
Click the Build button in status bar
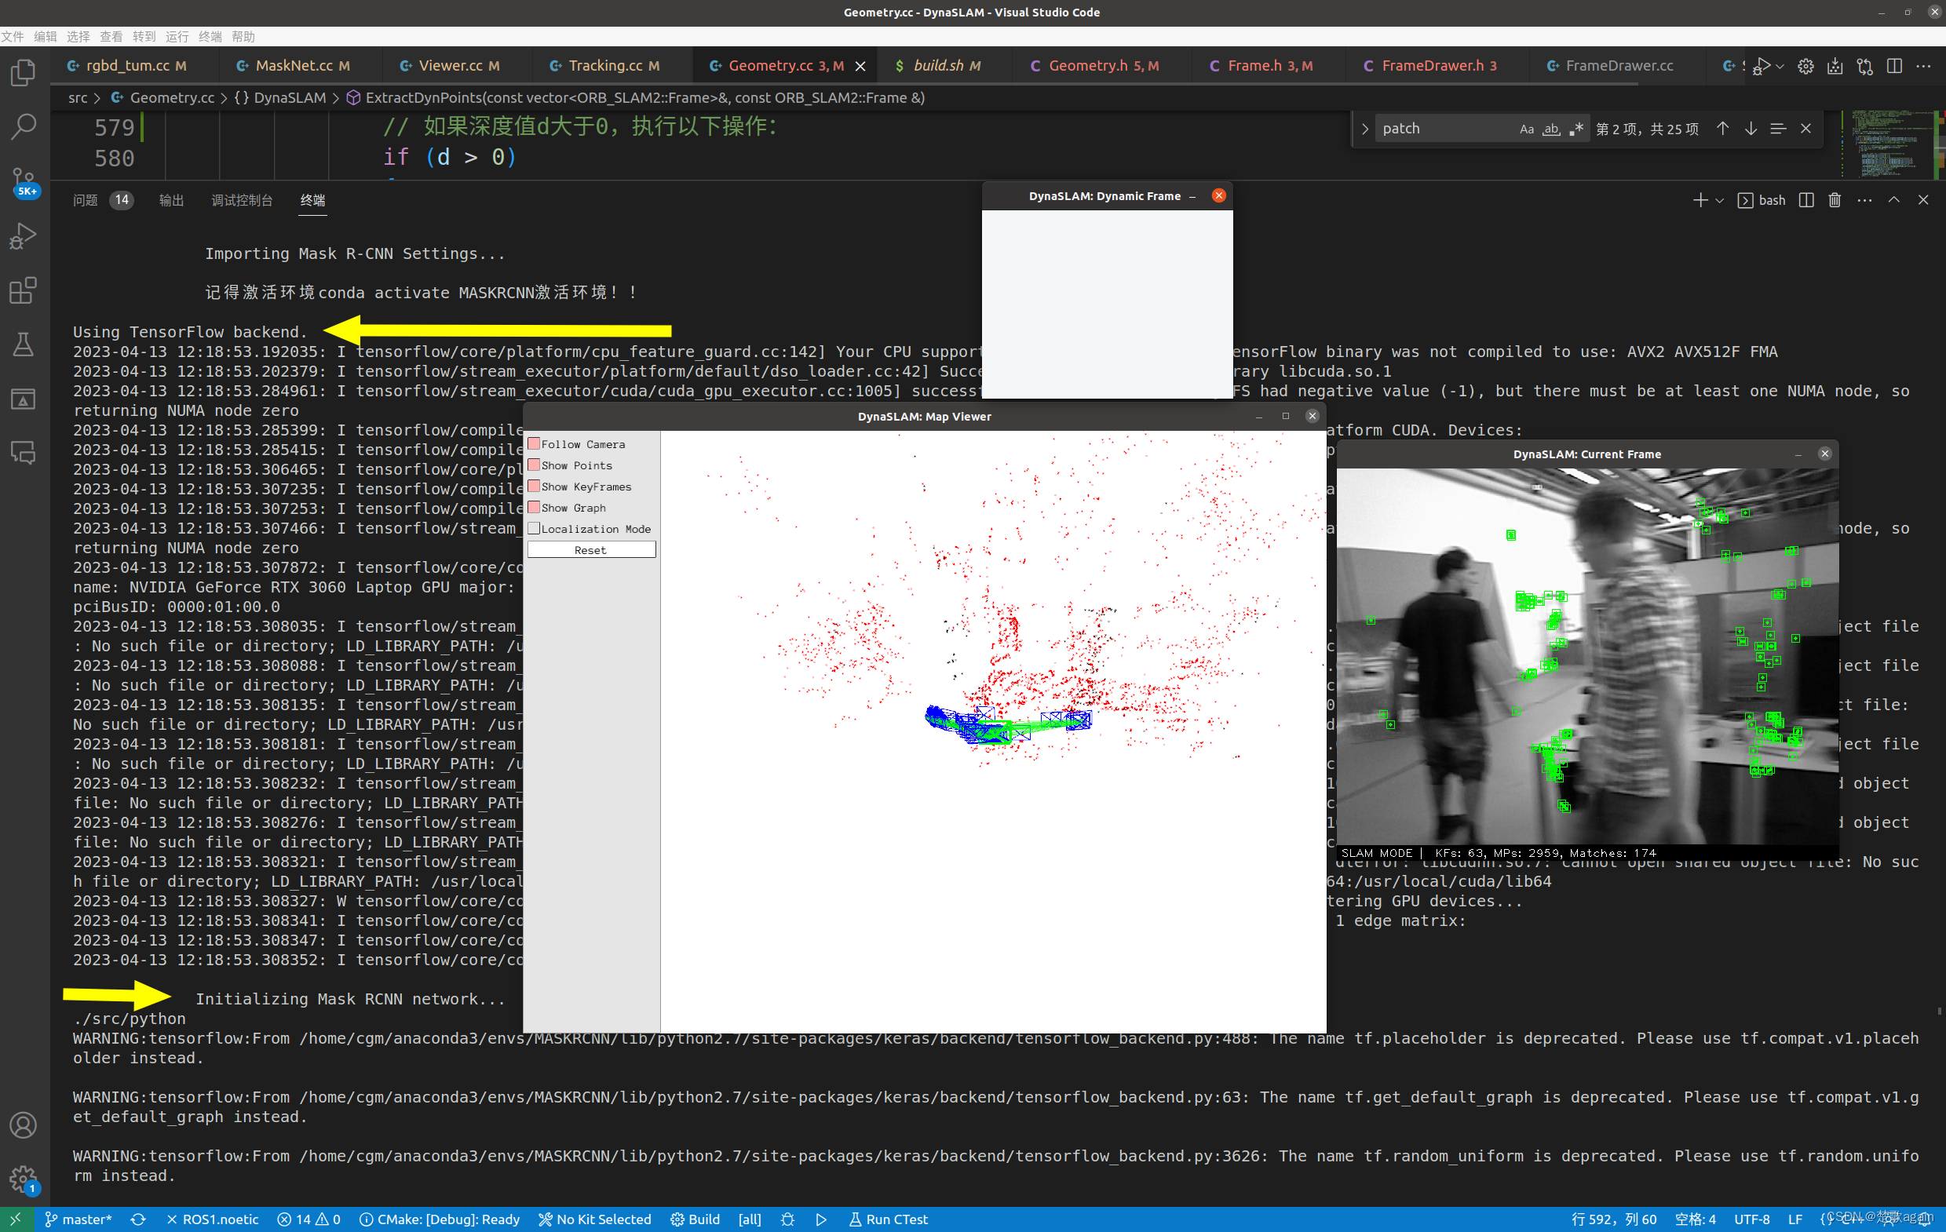click(x=695, y=1219)
